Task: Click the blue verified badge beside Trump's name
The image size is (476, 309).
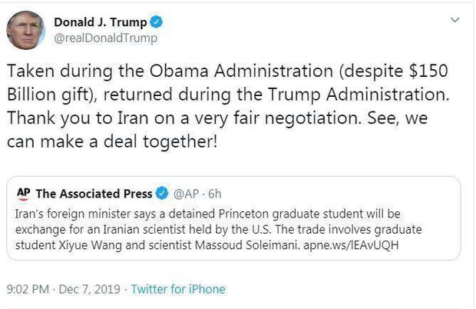Action: [x=157, y=22]
